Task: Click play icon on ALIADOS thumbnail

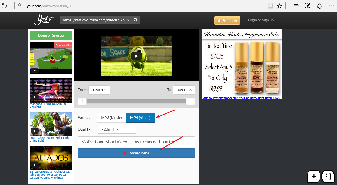Action: (x=35, y=165)
